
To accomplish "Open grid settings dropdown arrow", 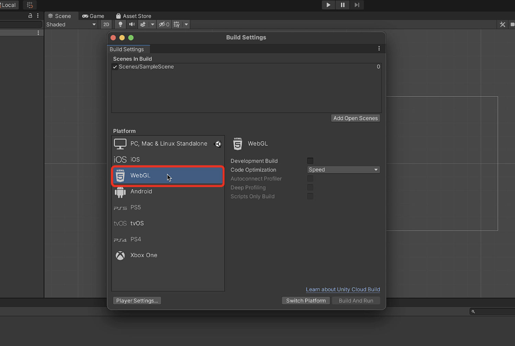I will point(186,24).
